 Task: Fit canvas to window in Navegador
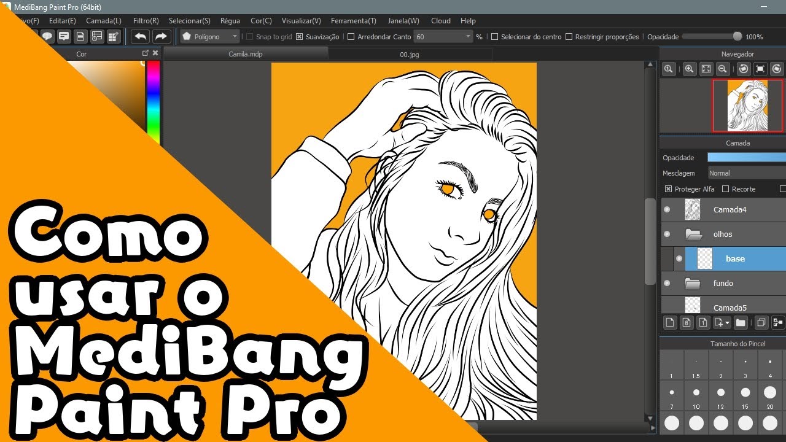tap(706, 69)
